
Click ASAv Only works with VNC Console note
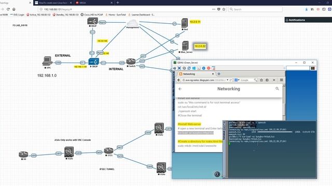73,140
